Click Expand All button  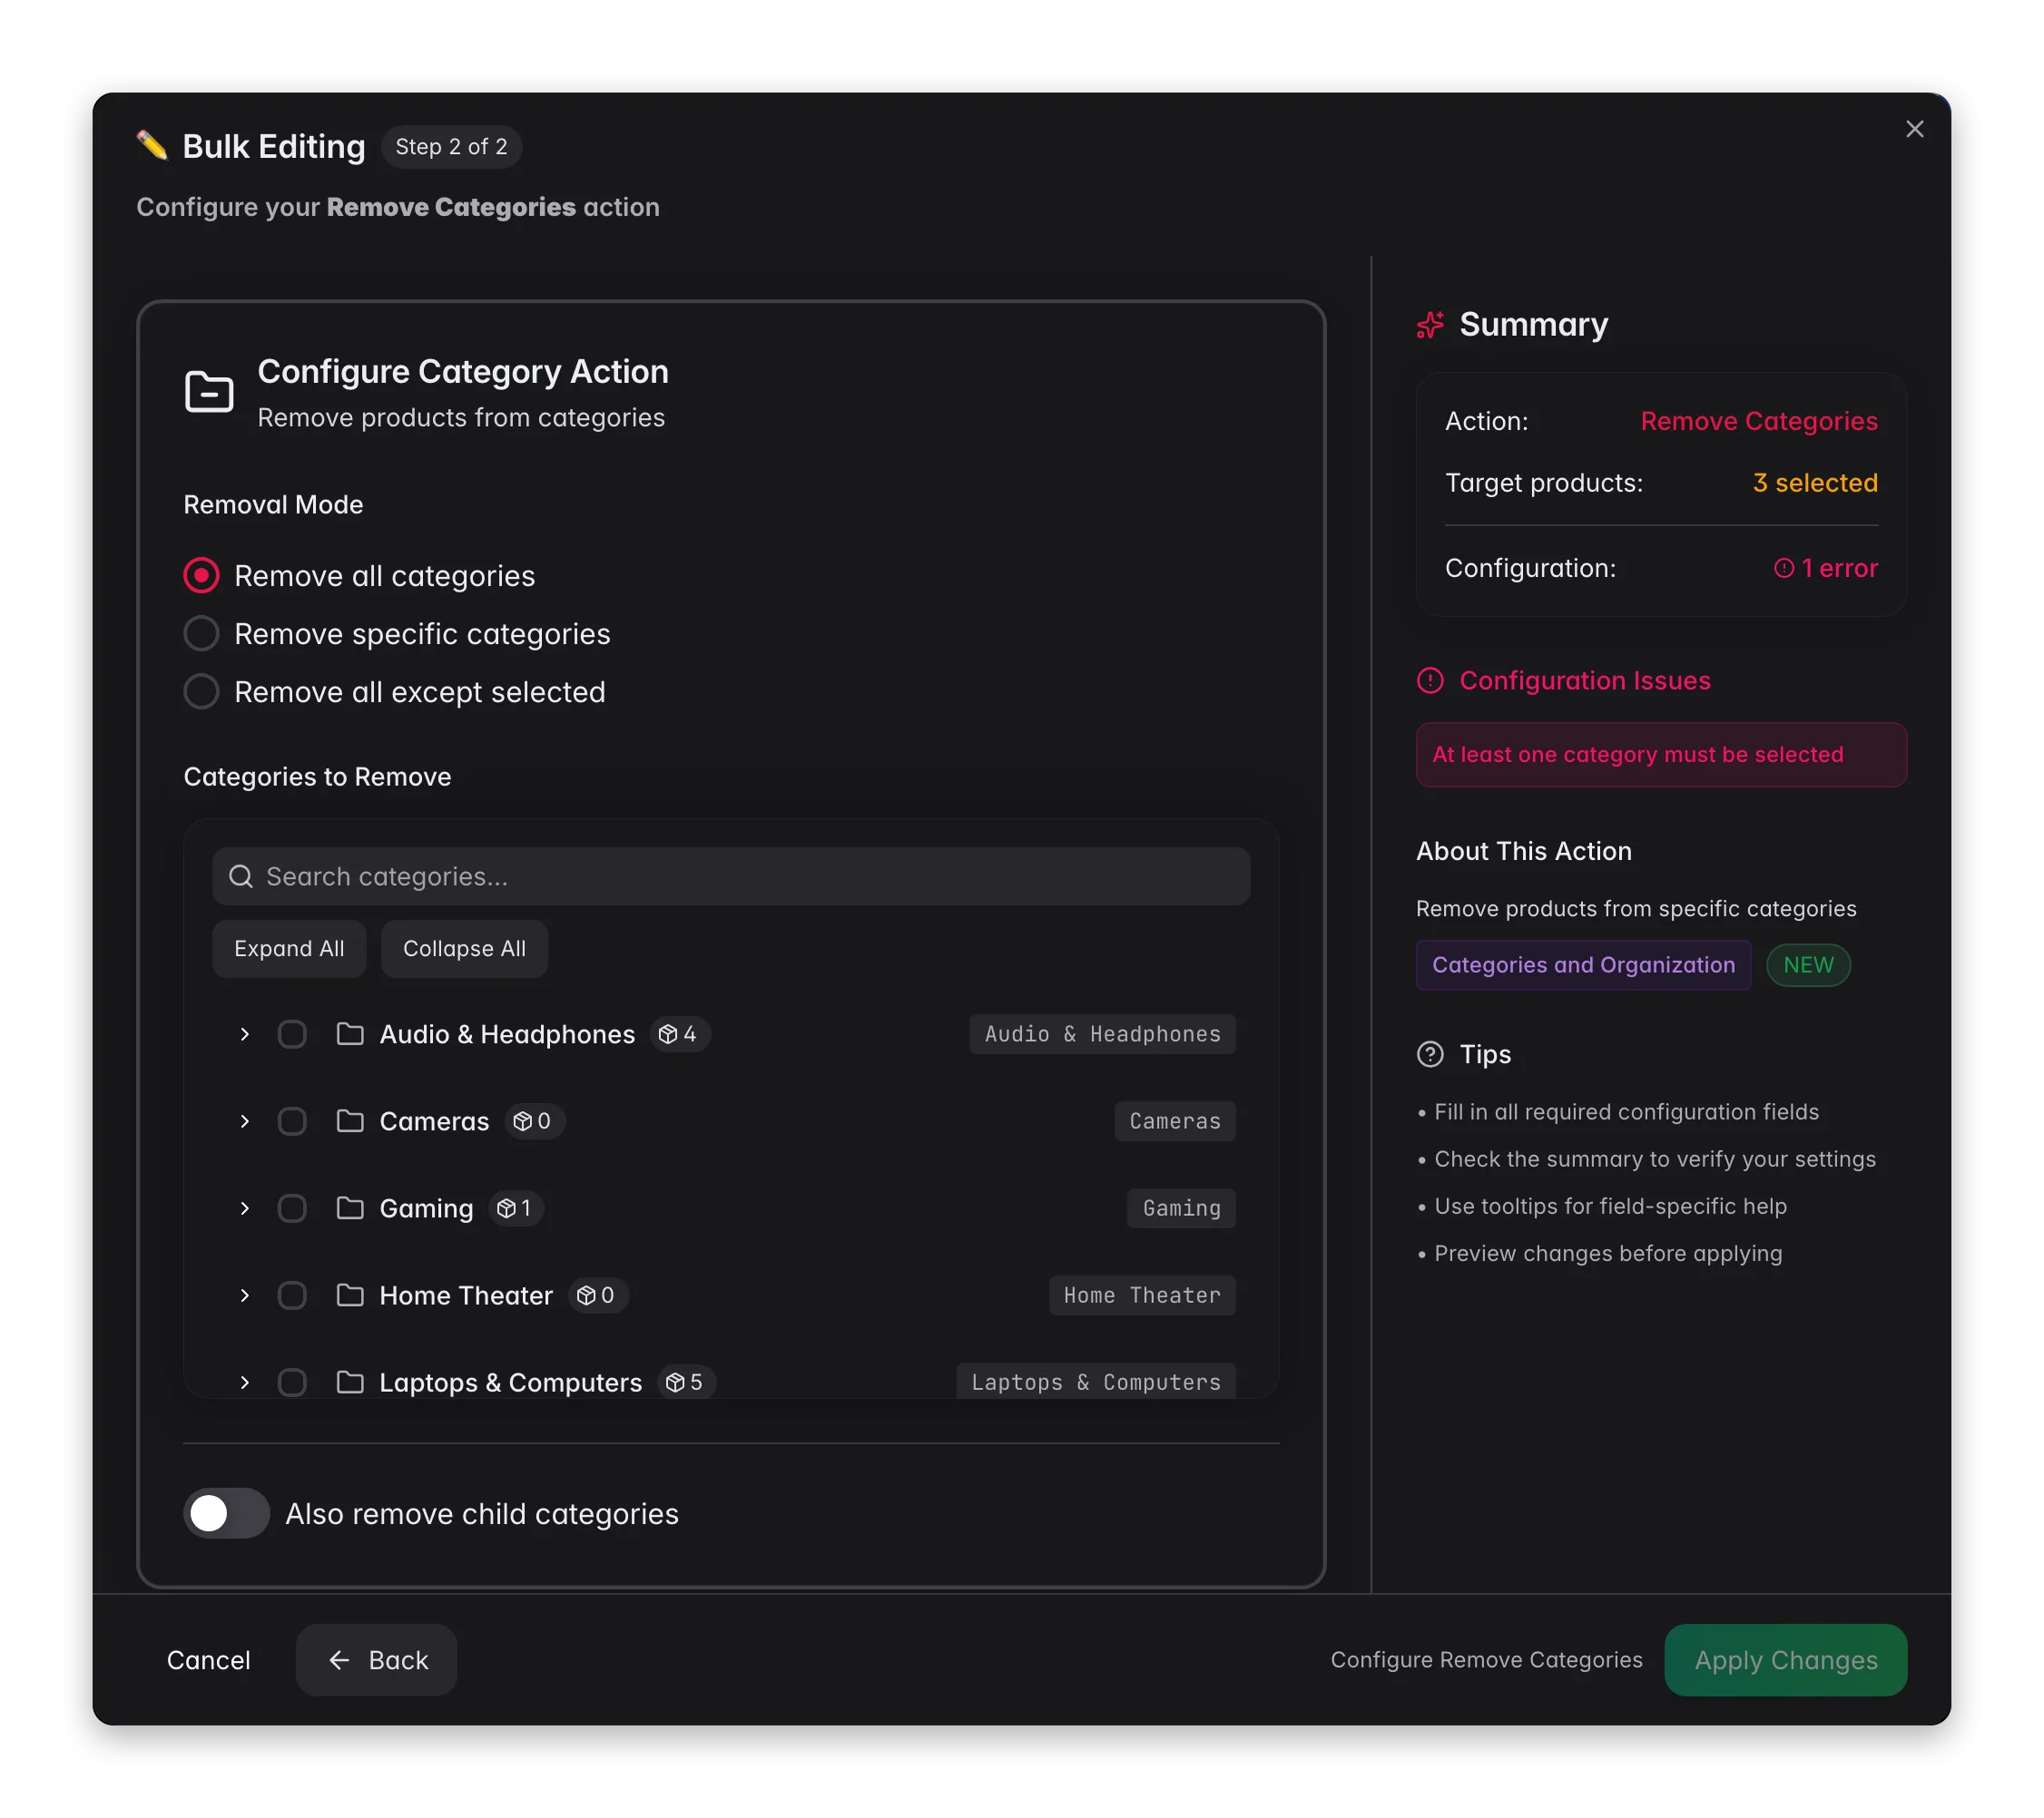click(289, 949)
